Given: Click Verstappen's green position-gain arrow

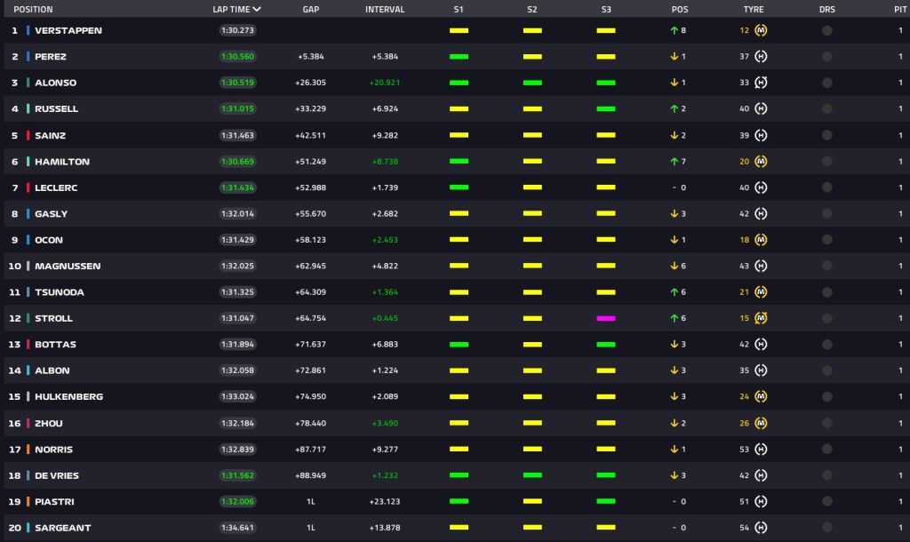Looking at the screenshot, I should 675,30.
